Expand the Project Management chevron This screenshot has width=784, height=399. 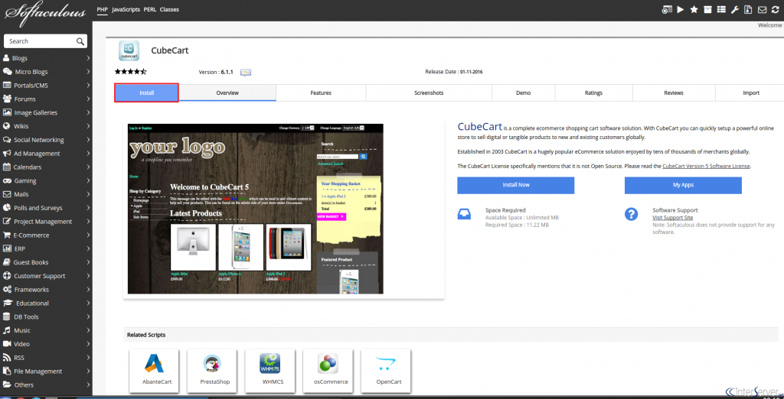(88, 221)
